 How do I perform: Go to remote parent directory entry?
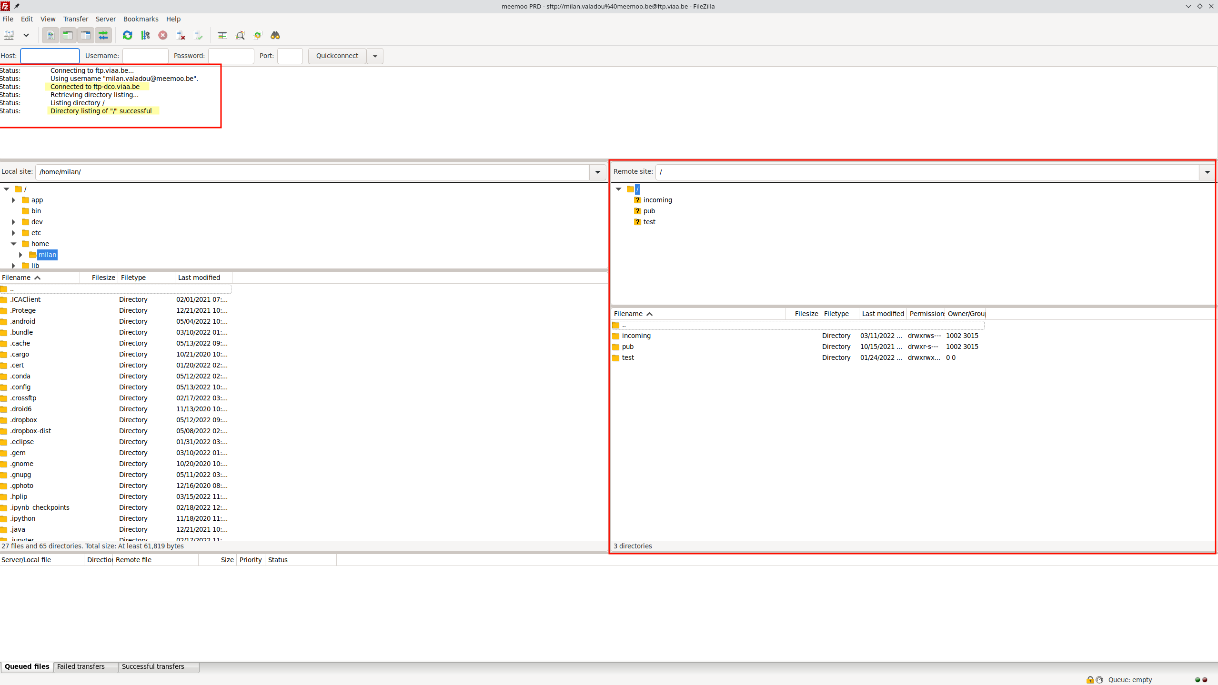(798, 325)
